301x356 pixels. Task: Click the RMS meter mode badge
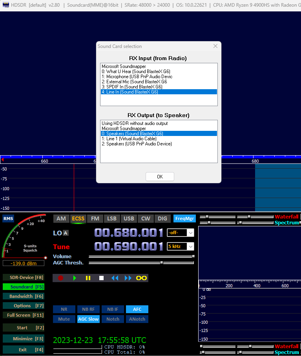[x=8, y=218]
